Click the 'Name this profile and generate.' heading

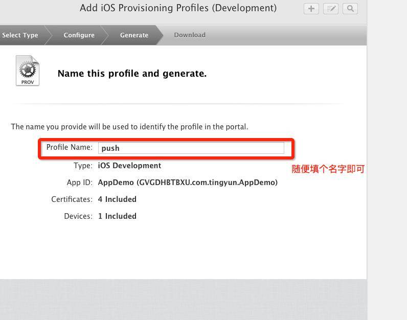(132, 74)
